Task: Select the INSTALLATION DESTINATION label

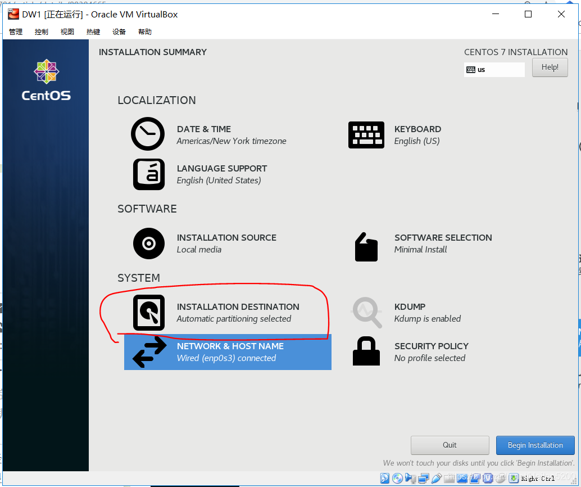Action: point(238,306)
